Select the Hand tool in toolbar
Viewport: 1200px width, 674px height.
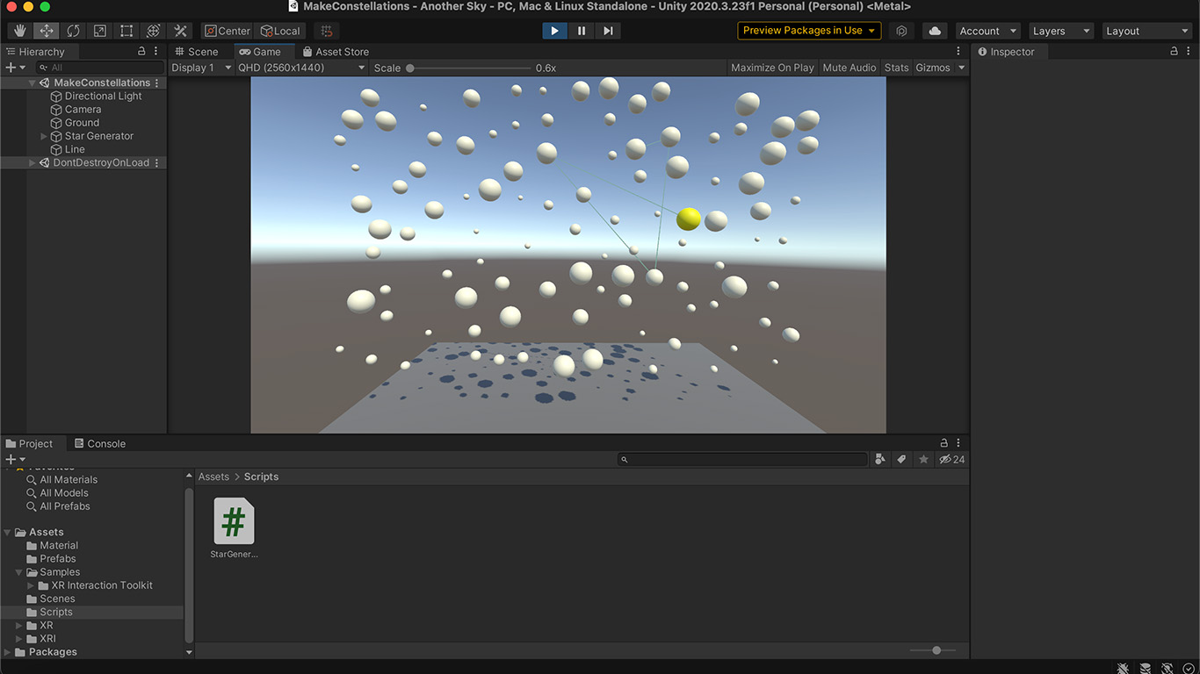coord(20,31)
